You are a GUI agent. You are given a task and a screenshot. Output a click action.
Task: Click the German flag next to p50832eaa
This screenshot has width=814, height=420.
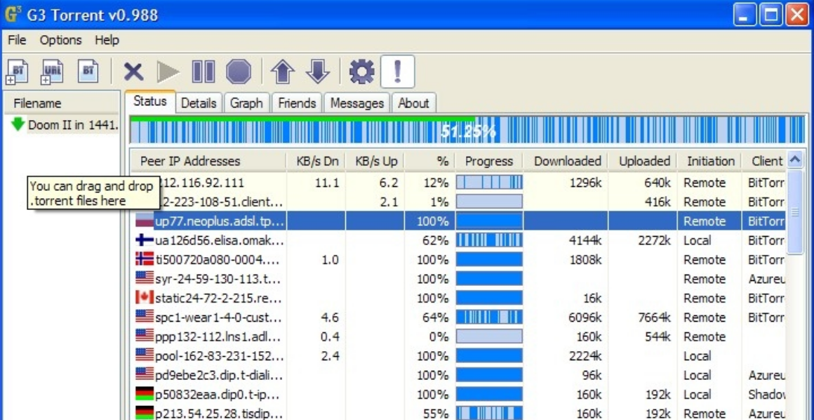pos(145,393)
